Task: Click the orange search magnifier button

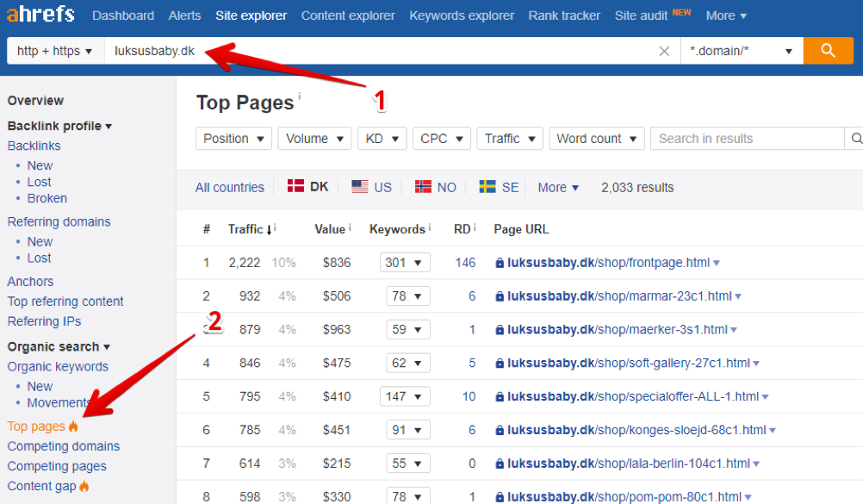Action: [828, 51]
